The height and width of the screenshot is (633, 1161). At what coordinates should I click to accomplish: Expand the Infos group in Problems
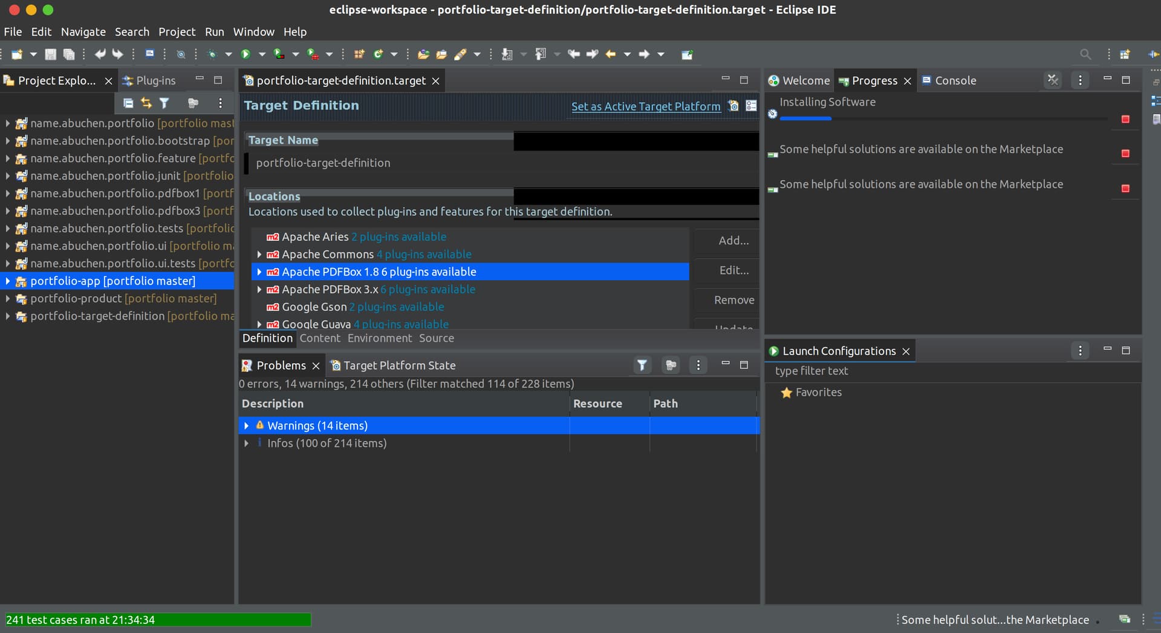246,443
